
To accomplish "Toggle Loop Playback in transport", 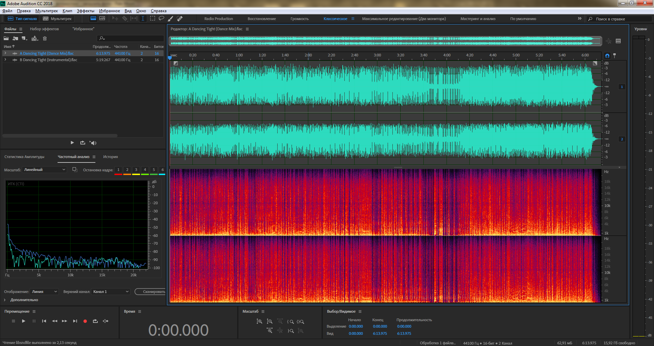I will tap(95, 321).
